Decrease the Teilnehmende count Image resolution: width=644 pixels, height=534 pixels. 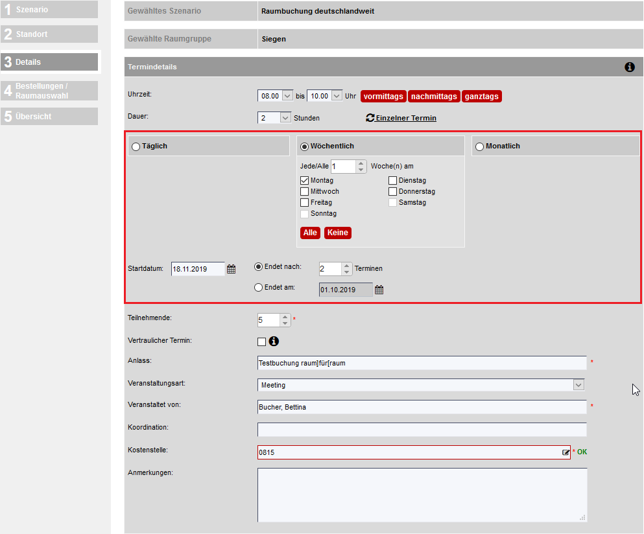tap(285, 323)
